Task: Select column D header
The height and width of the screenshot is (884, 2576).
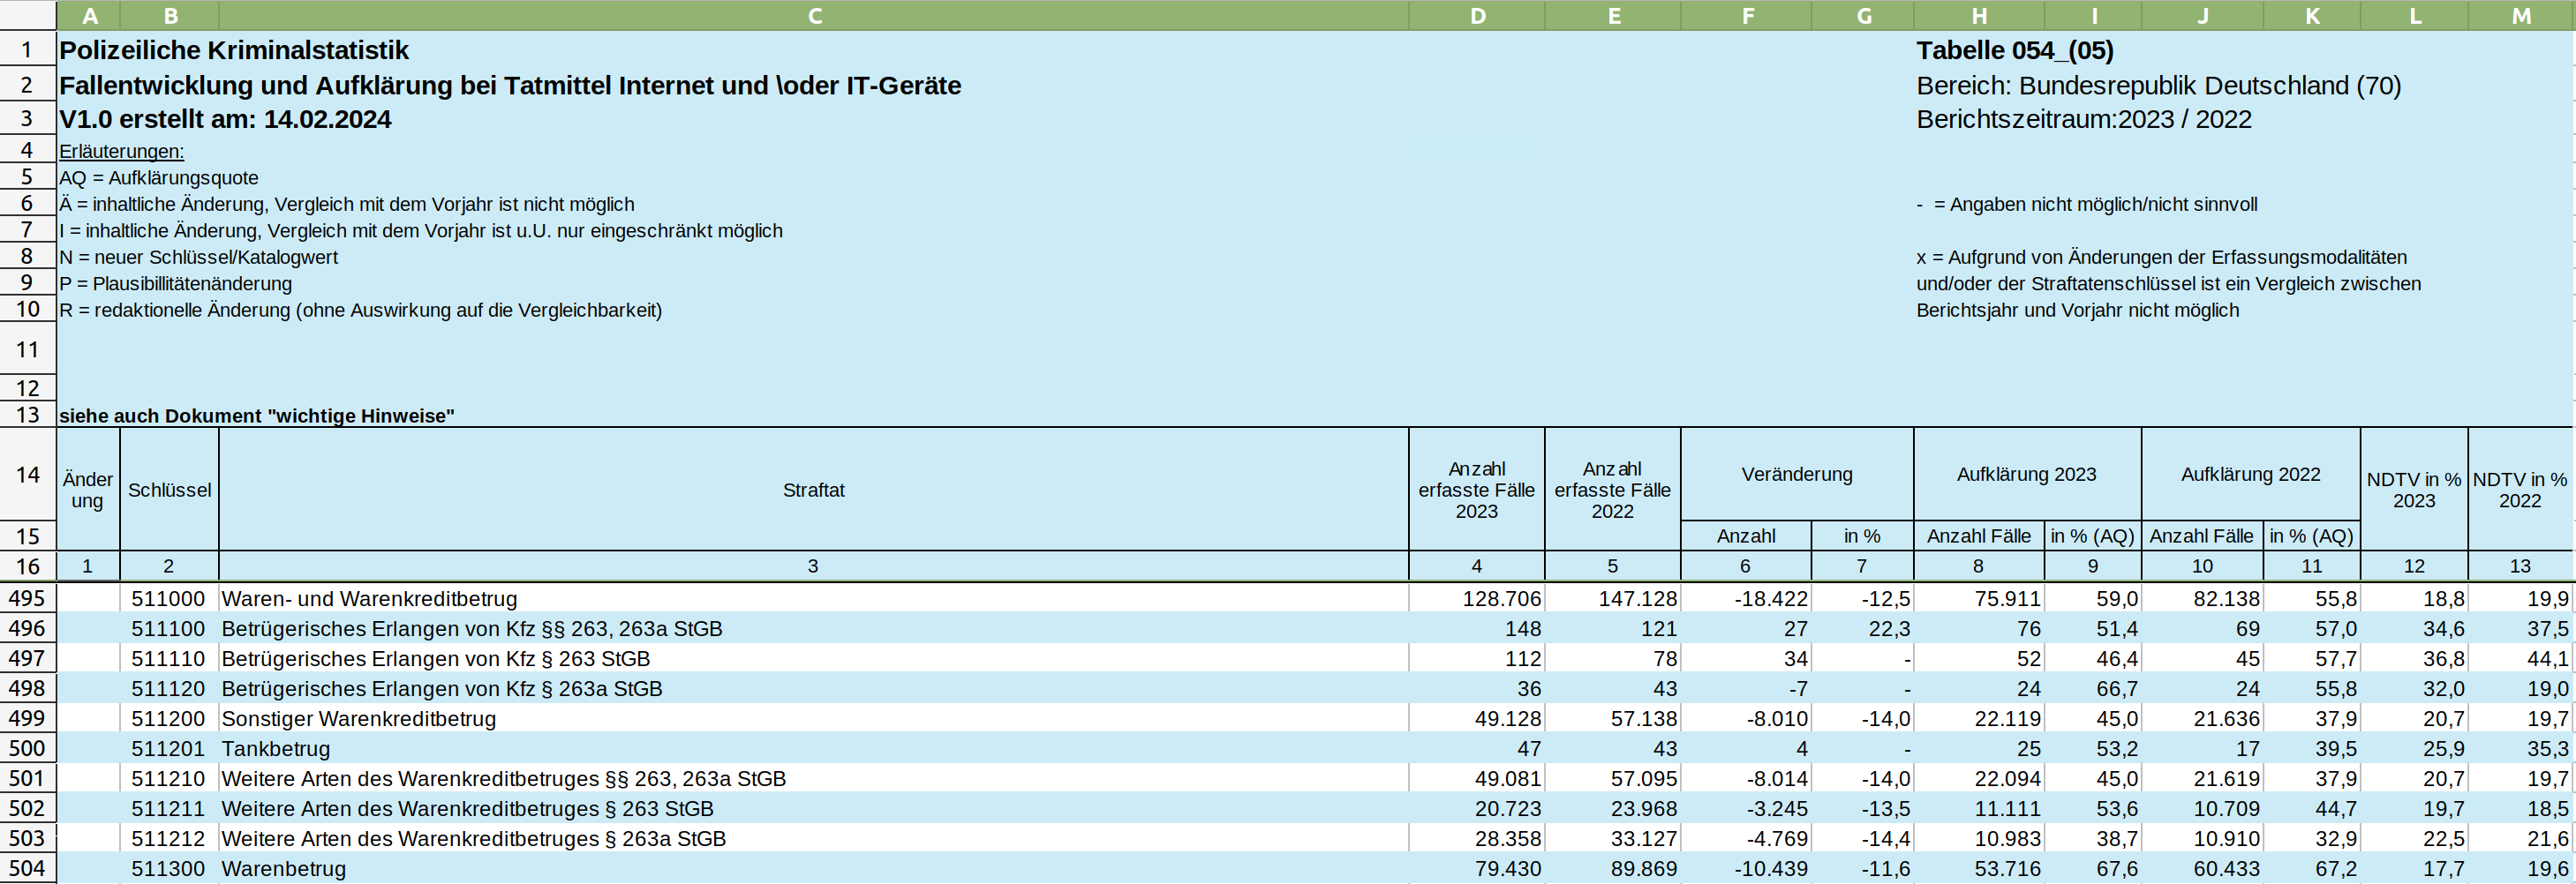Action: (x=1477, y=16)
